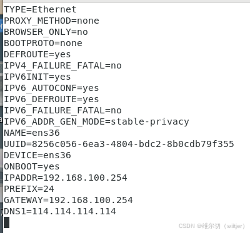Click the block cursor below DNS1

click(x=6, y=222)
